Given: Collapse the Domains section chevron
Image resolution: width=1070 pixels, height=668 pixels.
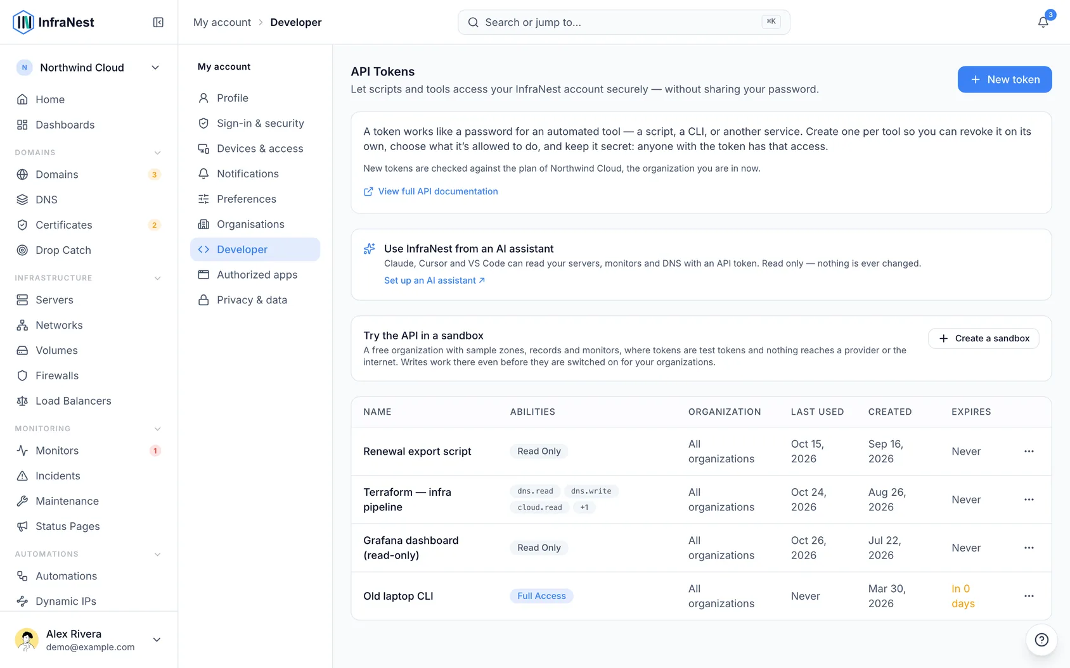Looking at the screenshot, I should 157,153.
